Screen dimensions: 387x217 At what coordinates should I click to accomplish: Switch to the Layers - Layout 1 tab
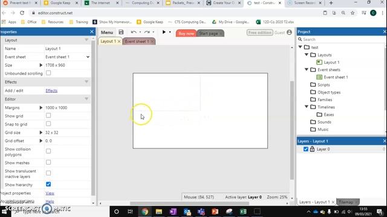click(x=314, y=202)
